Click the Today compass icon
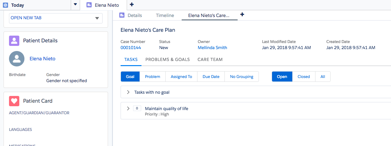Screen dimensions: 391x146 [5, 5]
